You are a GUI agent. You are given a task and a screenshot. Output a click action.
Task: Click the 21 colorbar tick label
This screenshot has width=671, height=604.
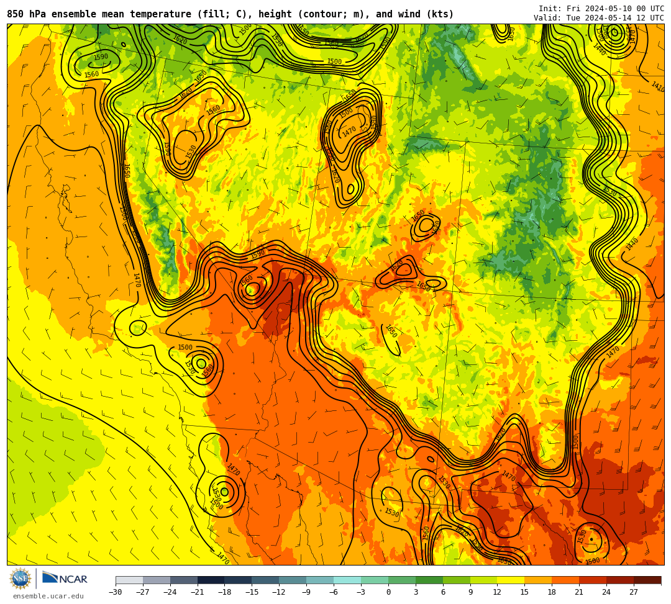point(580,592)
